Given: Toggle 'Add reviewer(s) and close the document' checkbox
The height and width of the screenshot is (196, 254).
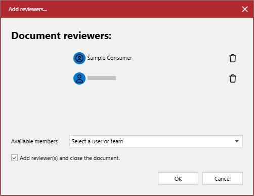Looking at the screenshot, I should click(14, 158).
